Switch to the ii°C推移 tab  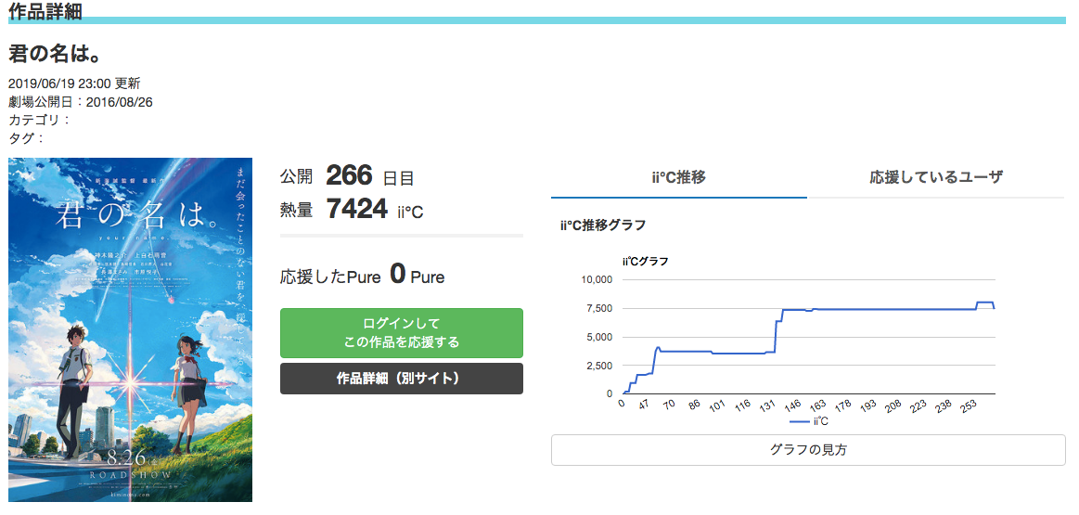pos(678,177)
